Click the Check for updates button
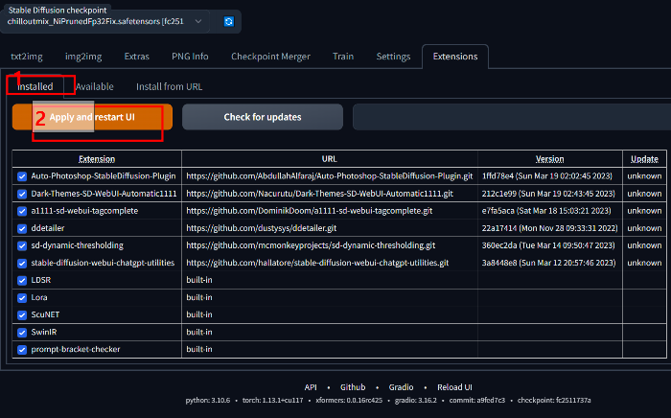 click(263, 117)
